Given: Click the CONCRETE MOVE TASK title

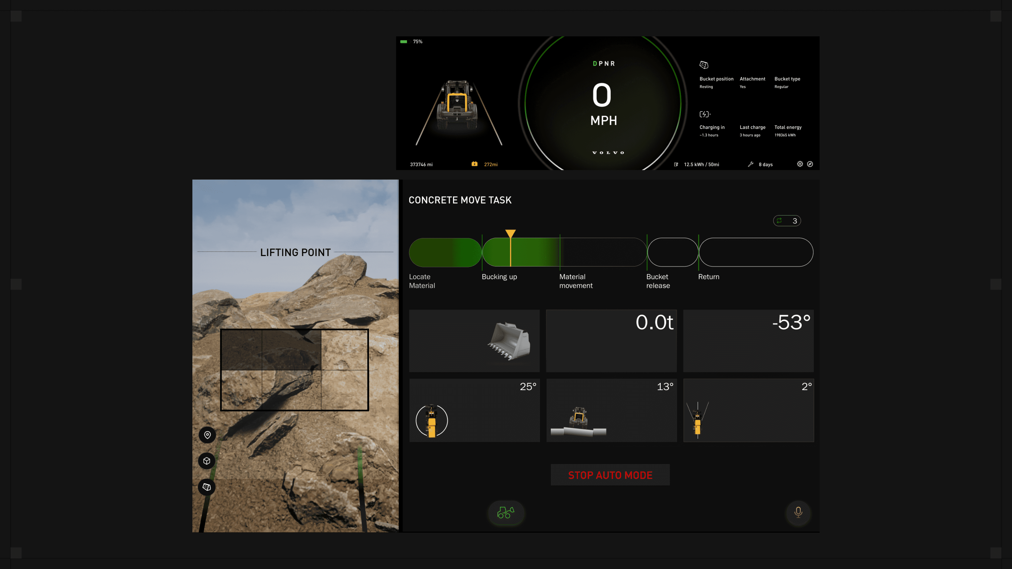Looking at the screenshot, I should pyautogui.click(x=460, y=200).
